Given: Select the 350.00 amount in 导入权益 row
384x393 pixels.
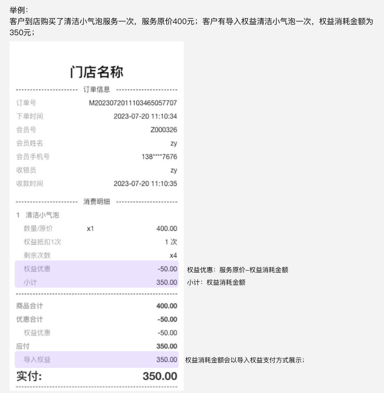Looking at the screenshot, I should pos(167,360).
